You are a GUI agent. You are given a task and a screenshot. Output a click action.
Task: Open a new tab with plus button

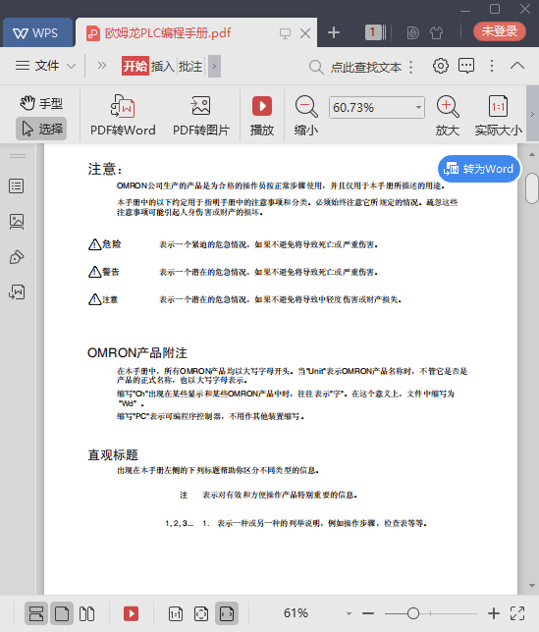click(x=334, y=32)
